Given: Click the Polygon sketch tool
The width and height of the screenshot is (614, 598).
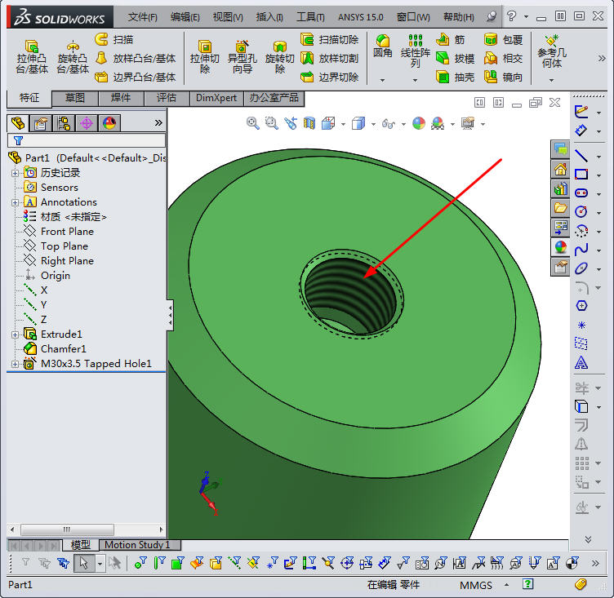Looking at the screenshot, I should tap(581, 305).
